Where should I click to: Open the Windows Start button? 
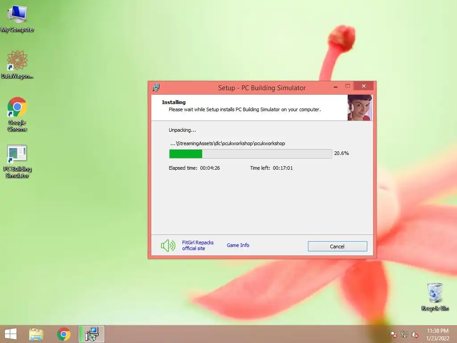pos(11,334)
